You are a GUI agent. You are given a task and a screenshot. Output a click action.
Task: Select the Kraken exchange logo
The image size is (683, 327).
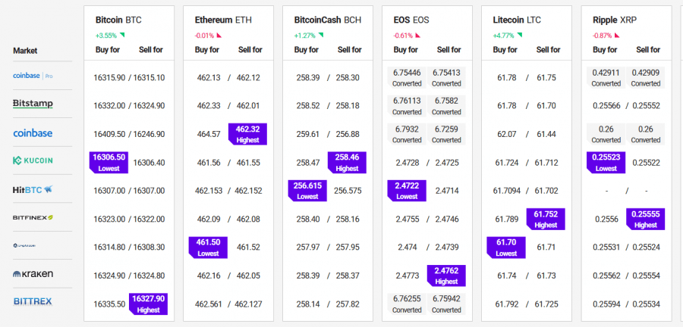tap(33, 274)
